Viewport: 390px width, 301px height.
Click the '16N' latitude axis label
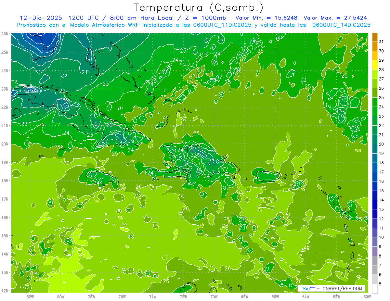5,217
